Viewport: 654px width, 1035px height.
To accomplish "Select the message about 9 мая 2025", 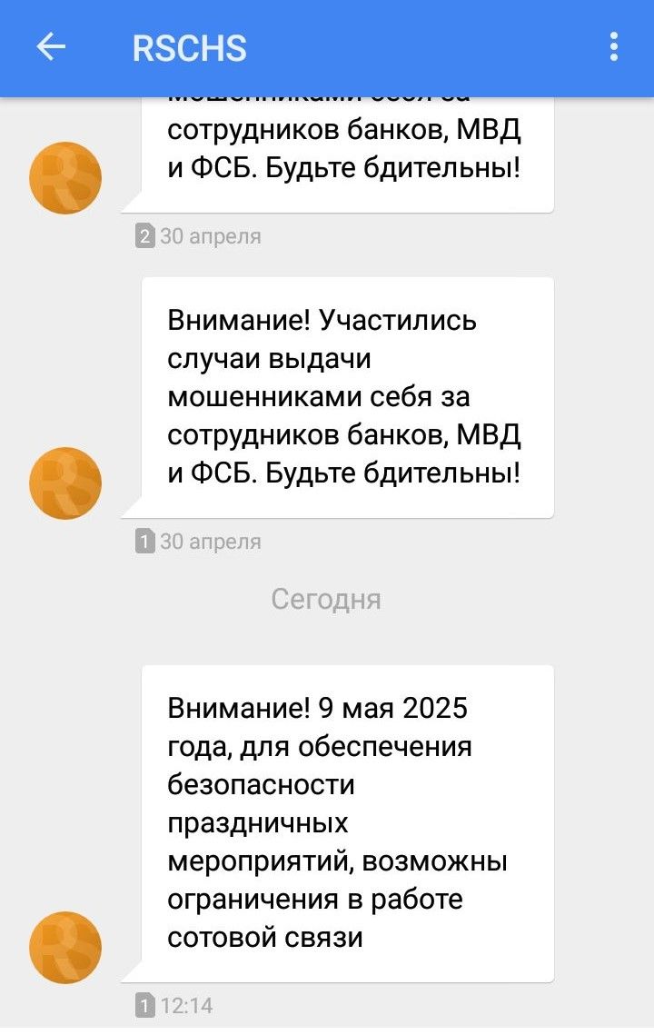I will point(345,822).
